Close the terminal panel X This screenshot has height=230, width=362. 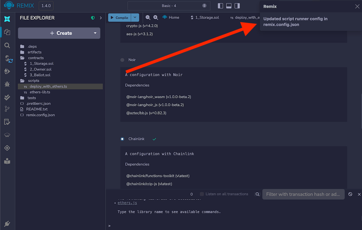pyautogui.click(x=359, y=194)
